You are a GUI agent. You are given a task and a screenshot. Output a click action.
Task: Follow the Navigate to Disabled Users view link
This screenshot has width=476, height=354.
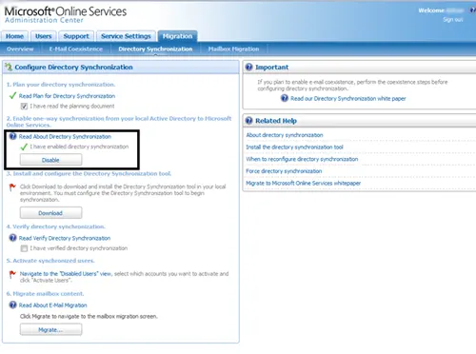66,273
